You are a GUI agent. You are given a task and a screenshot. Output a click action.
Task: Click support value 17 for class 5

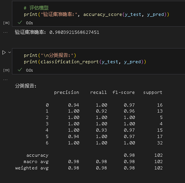tap(160, 136)
